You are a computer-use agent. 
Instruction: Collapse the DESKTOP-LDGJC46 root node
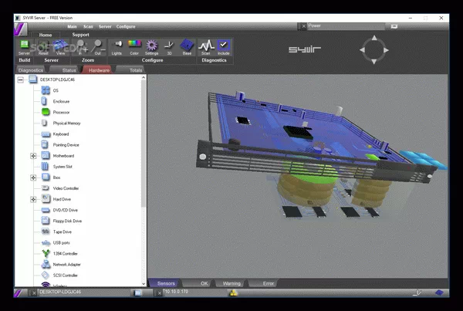click(x=21, y=79)
